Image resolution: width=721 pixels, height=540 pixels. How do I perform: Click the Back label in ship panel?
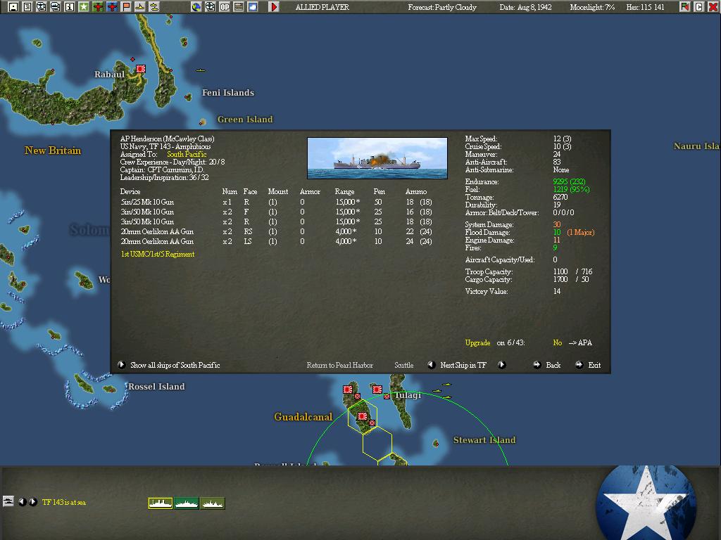553,365
